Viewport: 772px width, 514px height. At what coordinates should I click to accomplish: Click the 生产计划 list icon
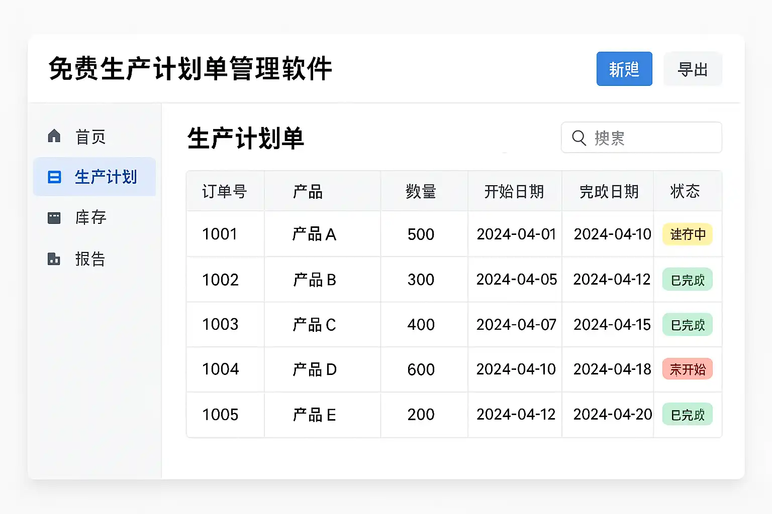pos(54,177)
